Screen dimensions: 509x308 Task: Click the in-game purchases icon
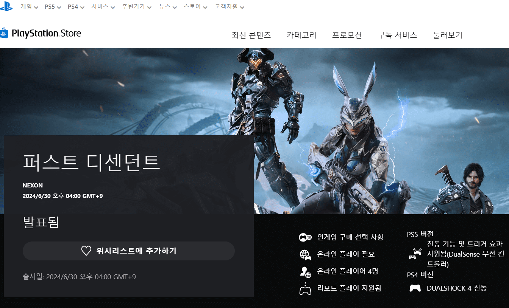(305, 237)
